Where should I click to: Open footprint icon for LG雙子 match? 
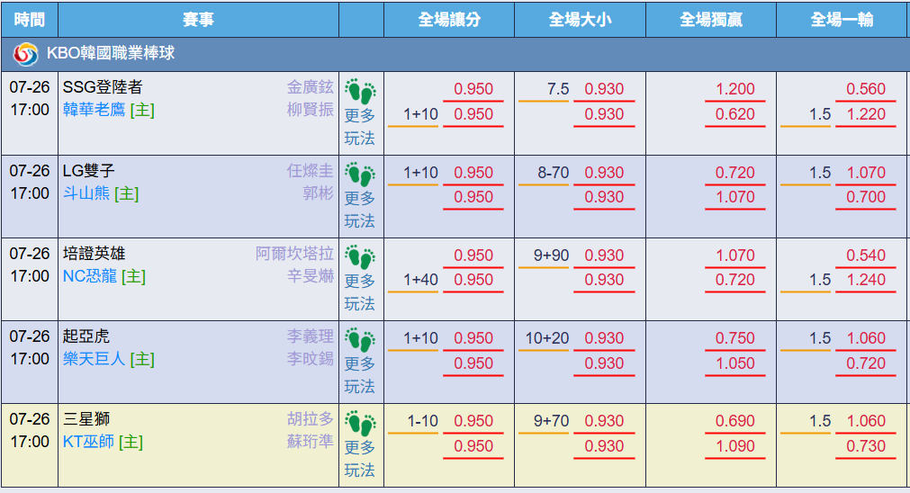[360, 175]
